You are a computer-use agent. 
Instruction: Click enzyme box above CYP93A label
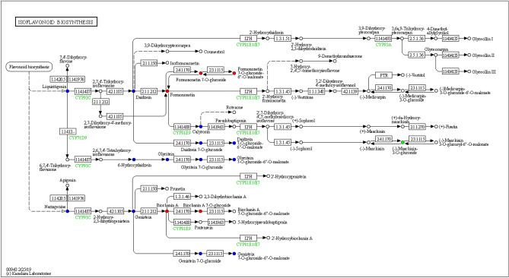point(383,38)
